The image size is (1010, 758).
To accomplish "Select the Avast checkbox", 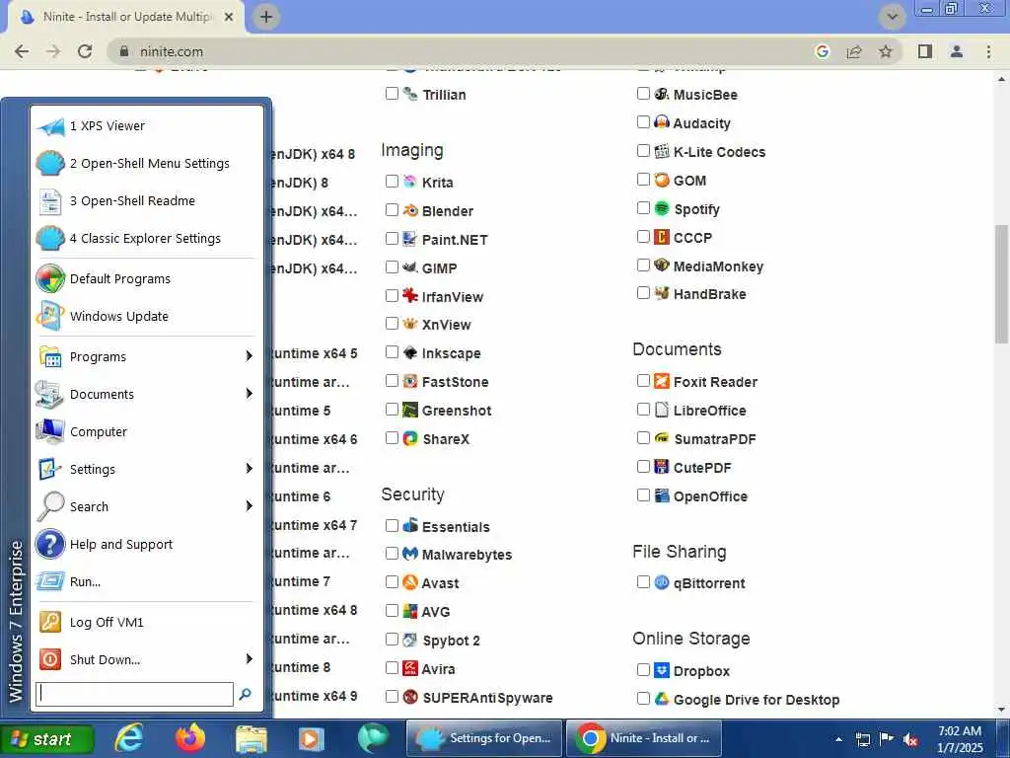I will 392,582.
